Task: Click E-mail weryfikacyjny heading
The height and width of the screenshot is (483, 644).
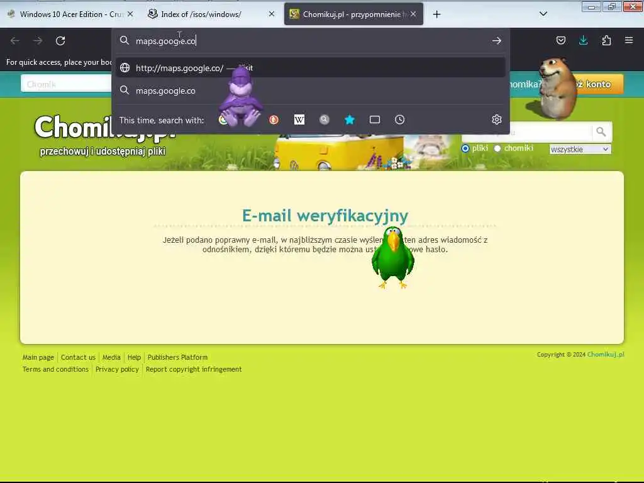Action: (x=325, y=216)
